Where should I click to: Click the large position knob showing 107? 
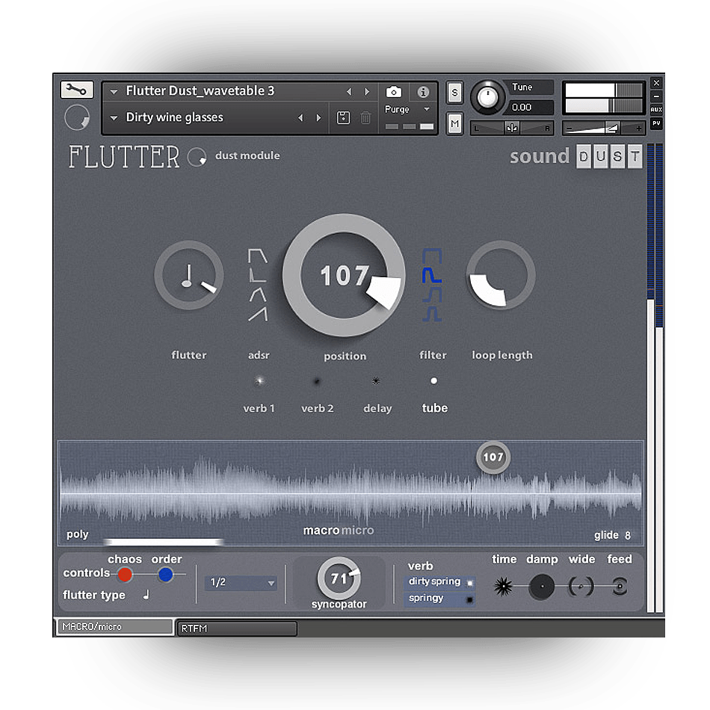pos(344,275)
